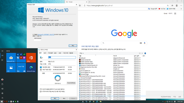This screenshot has width=184, height=103.
Task: Open the Google apps grid icon
Action: point(175,14)
